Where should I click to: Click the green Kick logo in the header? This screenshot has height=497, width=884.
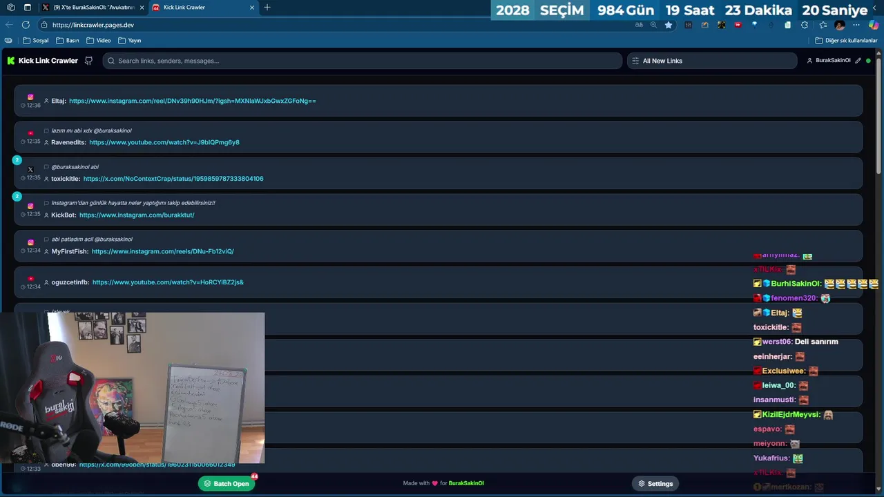click(x=11, y=61)
